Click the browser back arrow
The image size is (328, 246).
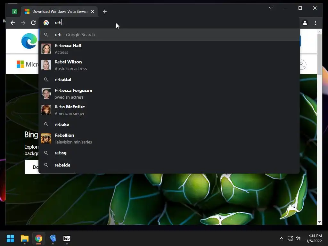pyautogui.click(x=13, y=23)
